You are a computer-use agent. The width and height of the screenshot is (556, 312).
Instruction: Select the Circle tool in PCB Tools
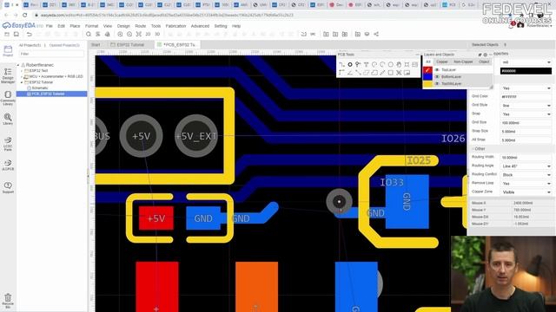coord(390,64)
